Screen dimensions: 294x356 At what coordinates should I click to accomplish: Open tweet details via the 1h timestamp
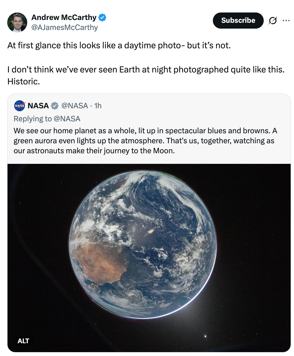pyautogui.click(x=98, y=106)
